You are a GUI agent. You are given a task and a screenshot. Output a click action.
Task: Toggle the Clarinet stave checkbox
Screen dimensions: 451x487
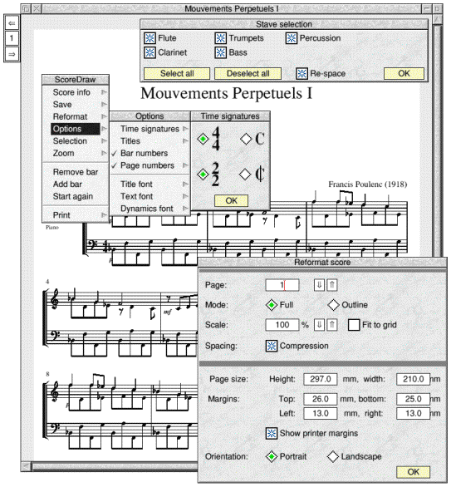[150, 52]
